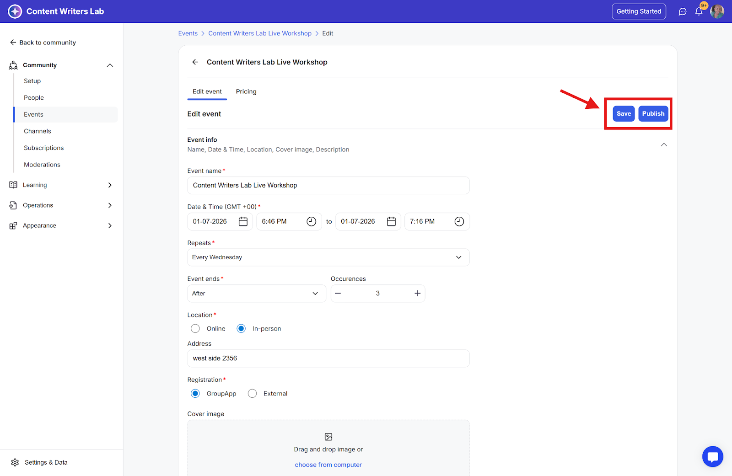The width and height of the screenshot is (732, 476).
Task: Click the back arrow beside workshop title
Action: (195, 62)
